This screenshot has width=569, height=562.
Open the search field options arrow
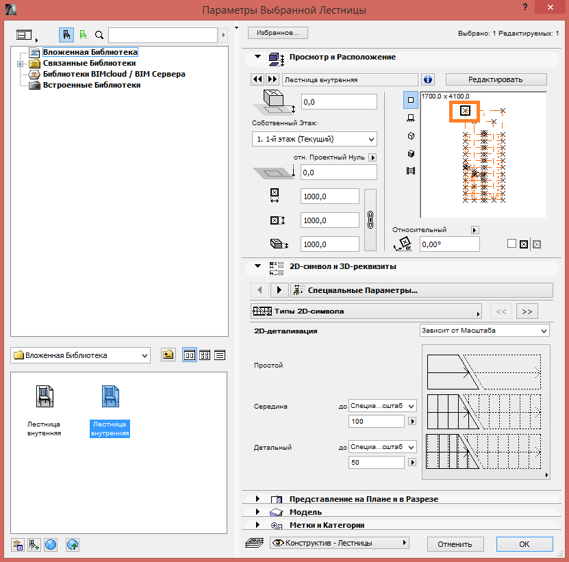(223, 35)
